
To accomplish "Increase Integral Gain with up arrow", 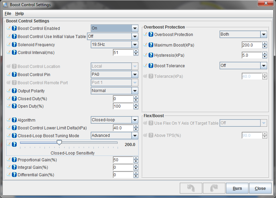I will tap(136, 166).
